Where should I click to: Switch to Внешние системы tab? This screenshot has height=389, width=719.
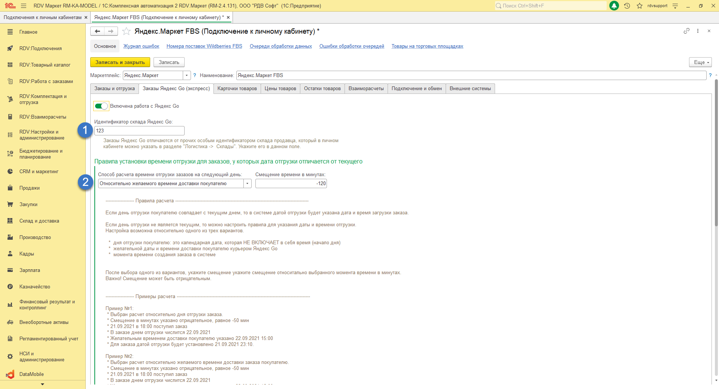click(470, 89)
